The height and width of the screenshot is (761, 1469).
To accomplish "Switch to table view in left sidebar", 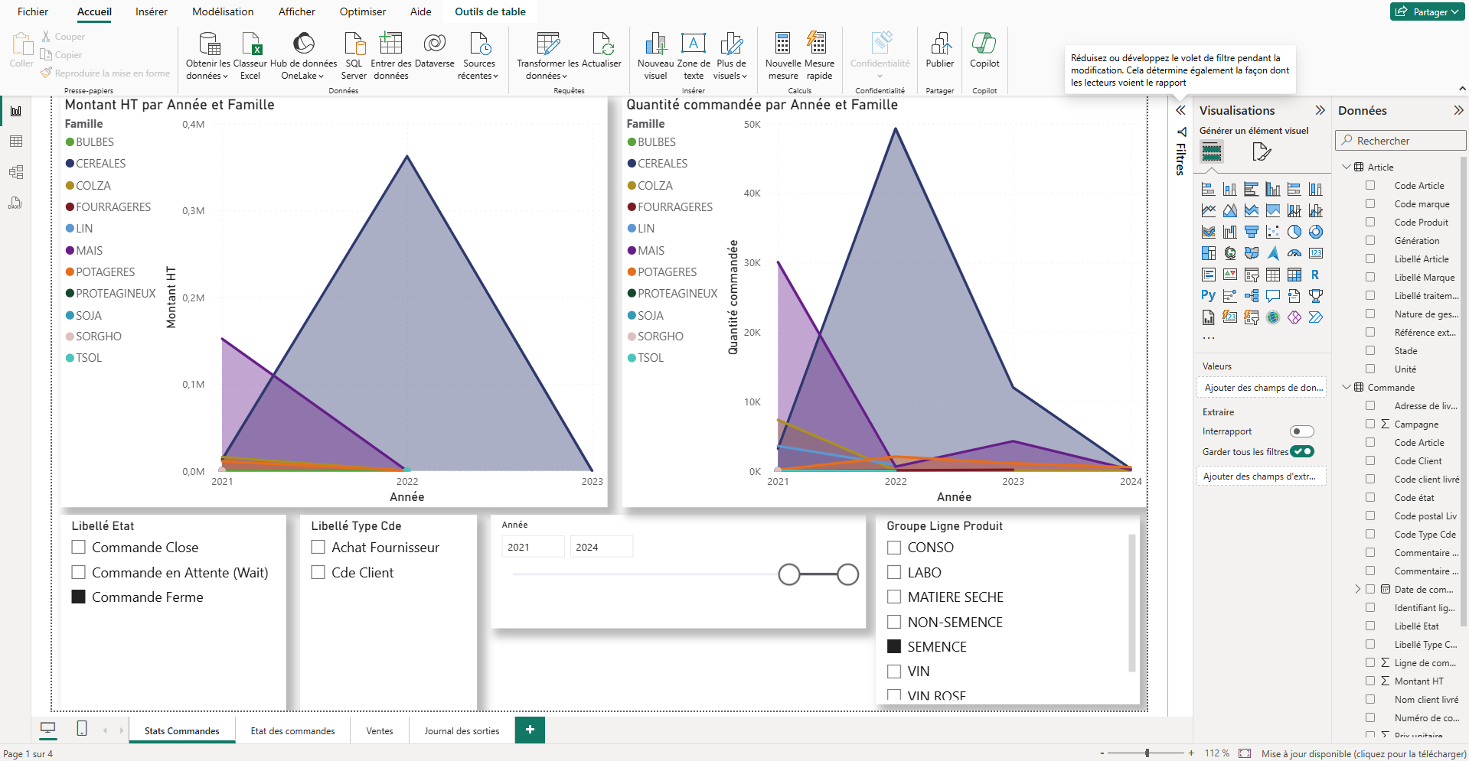I will pos(16,141).
